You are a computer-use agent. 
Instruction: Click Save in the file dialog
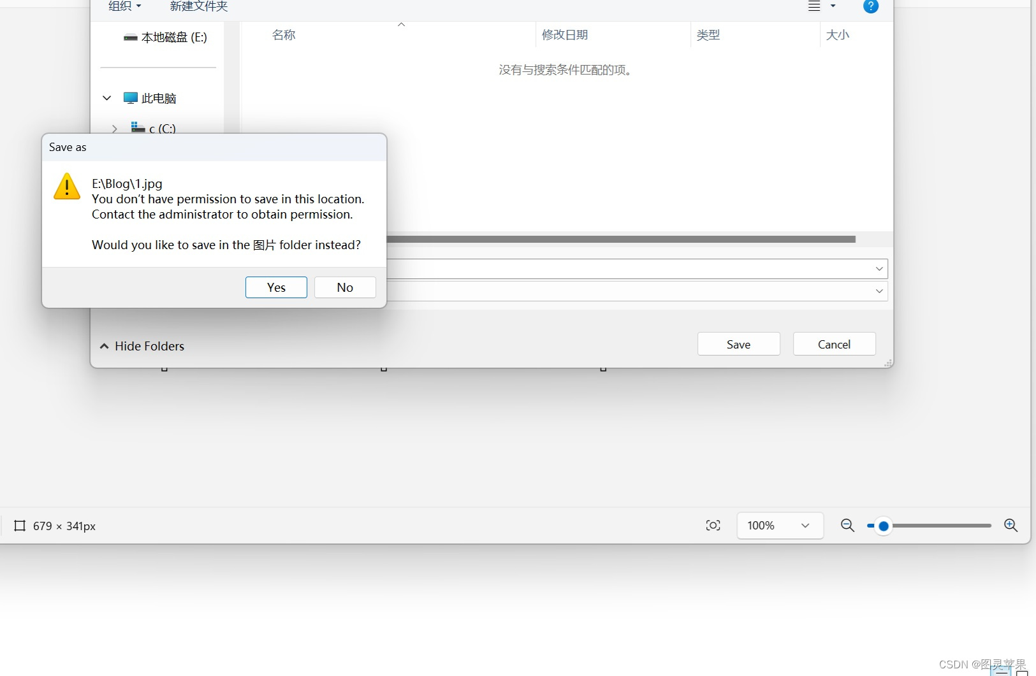(738, 344)
